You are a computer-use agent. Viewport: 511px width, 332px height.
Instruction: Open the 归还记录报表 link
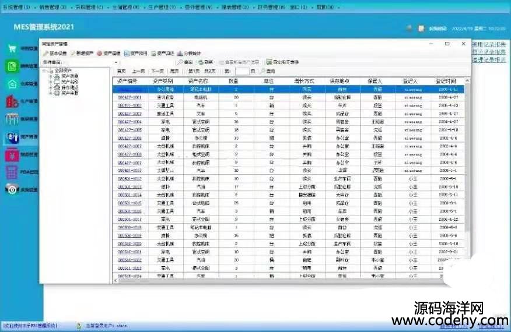tap(489, 52)
